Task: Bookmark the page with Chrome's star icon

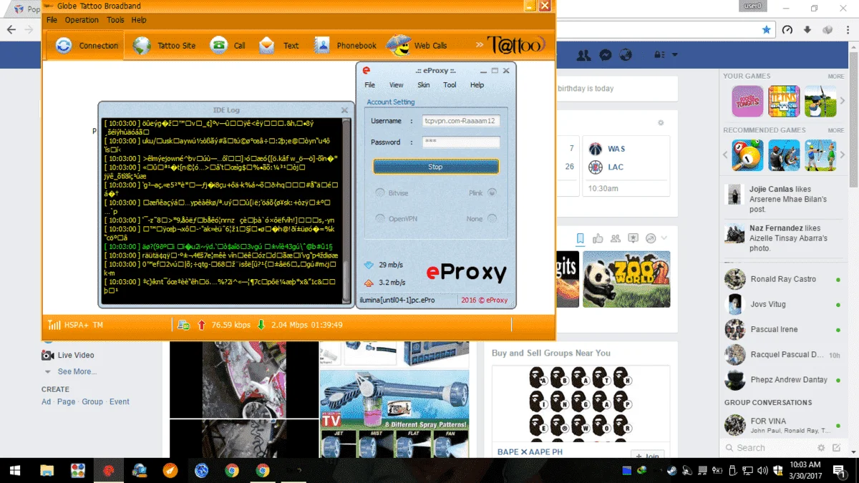Action: (x=767, y=30)
